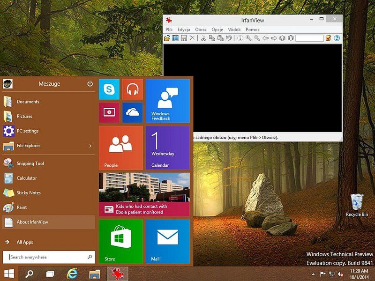Open the Ebola news story tile

(x=144, y=194)
